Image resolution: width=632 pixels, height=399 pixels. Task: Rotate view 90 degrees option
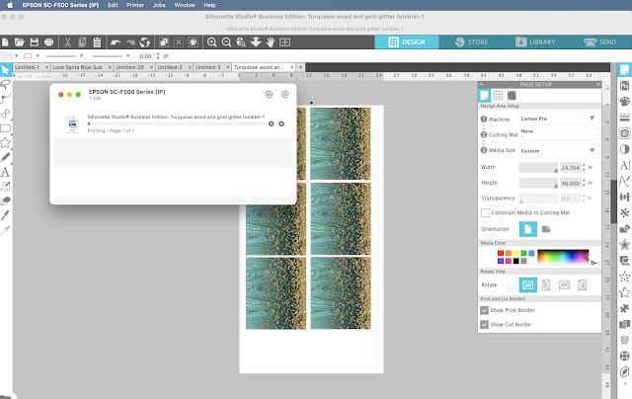546,285
